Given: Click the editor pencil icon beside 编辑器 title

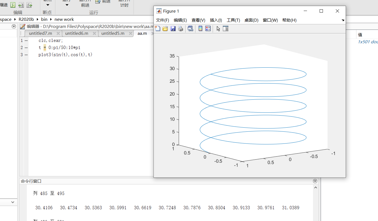Looking at the screenshot, I should tap(23, 27).
